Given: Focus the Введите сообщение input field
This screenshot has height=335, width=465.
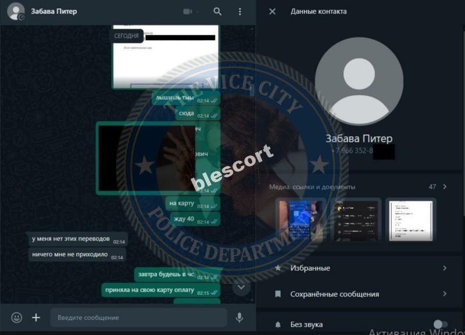Looking at the screenshot, I should click(138, 318).
